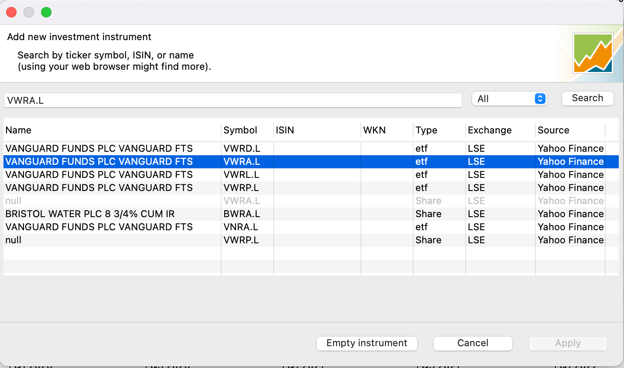Click the greyed-out null name cell
The image size is (624, 368).
point(13,201)
